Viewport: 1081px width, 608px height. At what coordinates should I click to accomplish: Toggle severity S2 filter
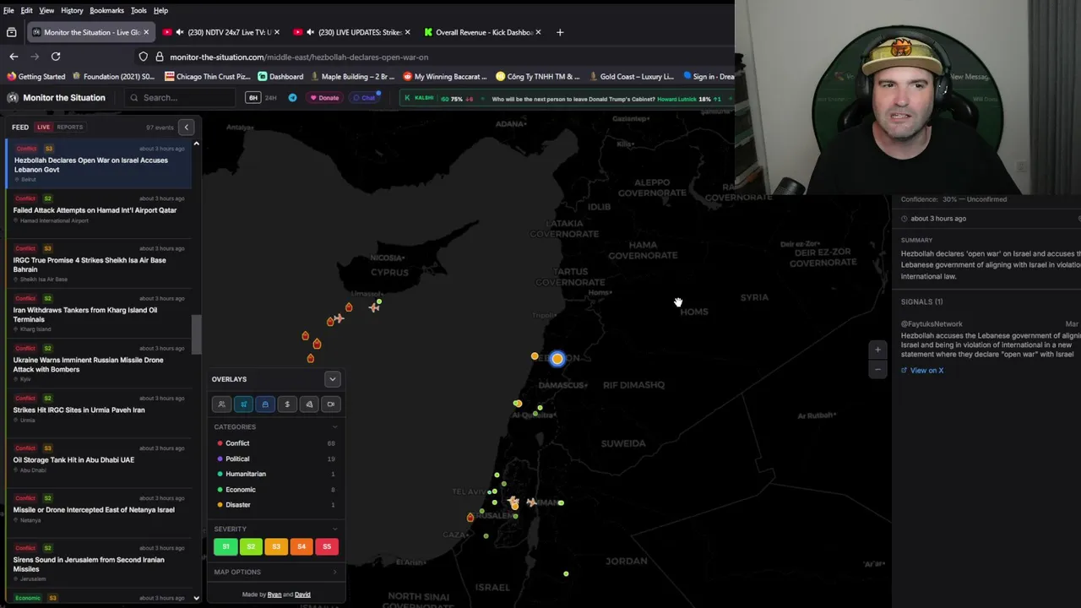pos(251,546)
